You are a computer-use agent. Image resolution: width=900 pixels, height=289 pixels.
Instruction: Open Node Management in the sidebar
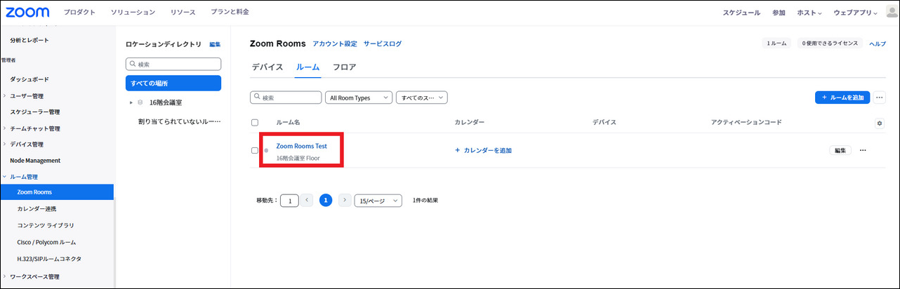point(35,161)
